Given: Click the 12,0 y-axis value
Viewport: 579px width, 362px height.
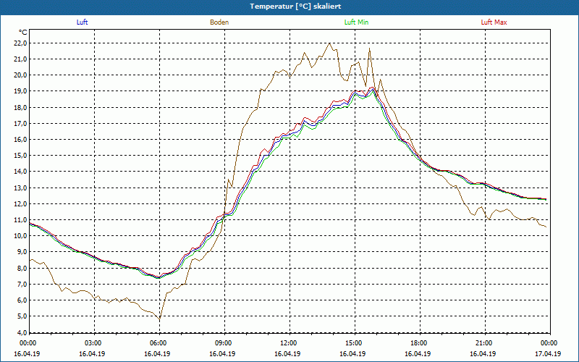Looking at the screenshot, I should point(20,204).
